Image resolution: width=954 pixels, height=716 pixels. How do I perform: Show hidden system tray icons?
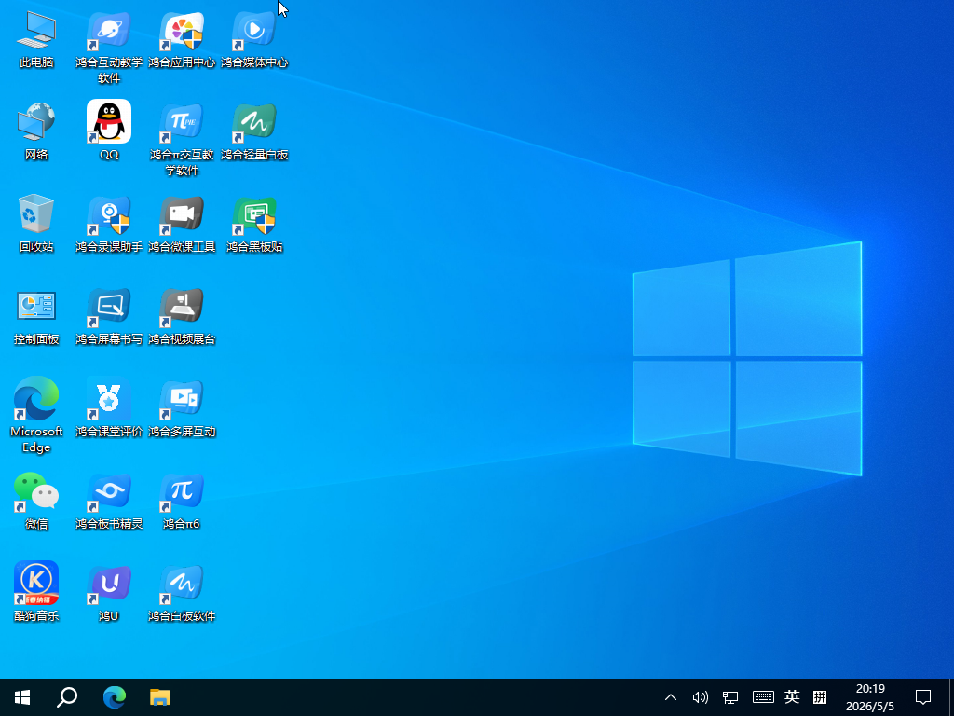[x=671, y=697]
